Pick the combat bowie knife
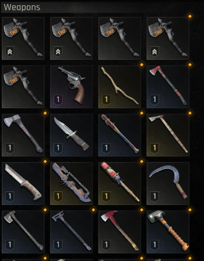The height and width of the screenshot is (261, 204). 71,135
